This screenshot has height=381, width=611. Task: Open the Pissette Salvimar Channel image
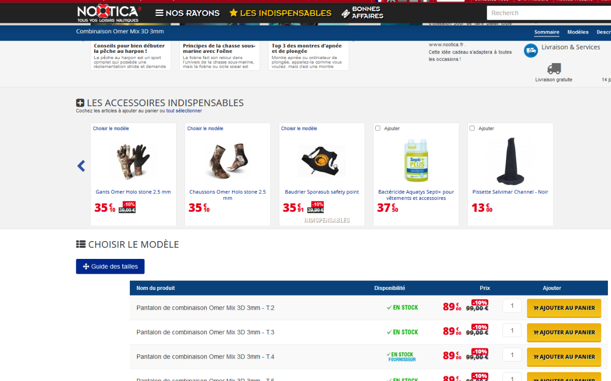click(x=510, y=160)
